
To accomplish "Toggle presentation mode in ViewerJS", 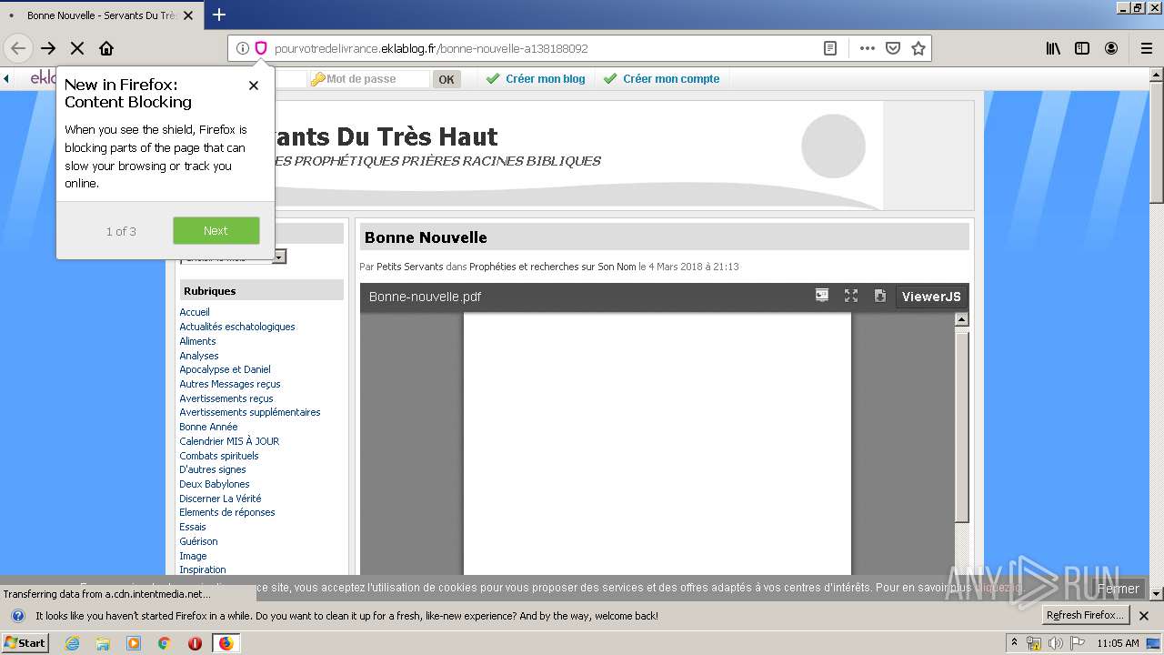I will [822, 296].
